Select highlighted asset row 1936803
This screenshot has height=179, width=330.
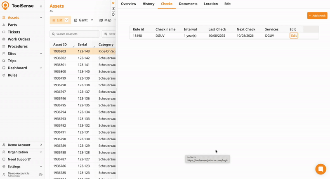click(83, 51)
